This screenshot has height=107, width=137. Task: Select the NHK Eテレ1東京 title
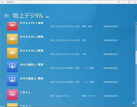click(x=32, y=23)
